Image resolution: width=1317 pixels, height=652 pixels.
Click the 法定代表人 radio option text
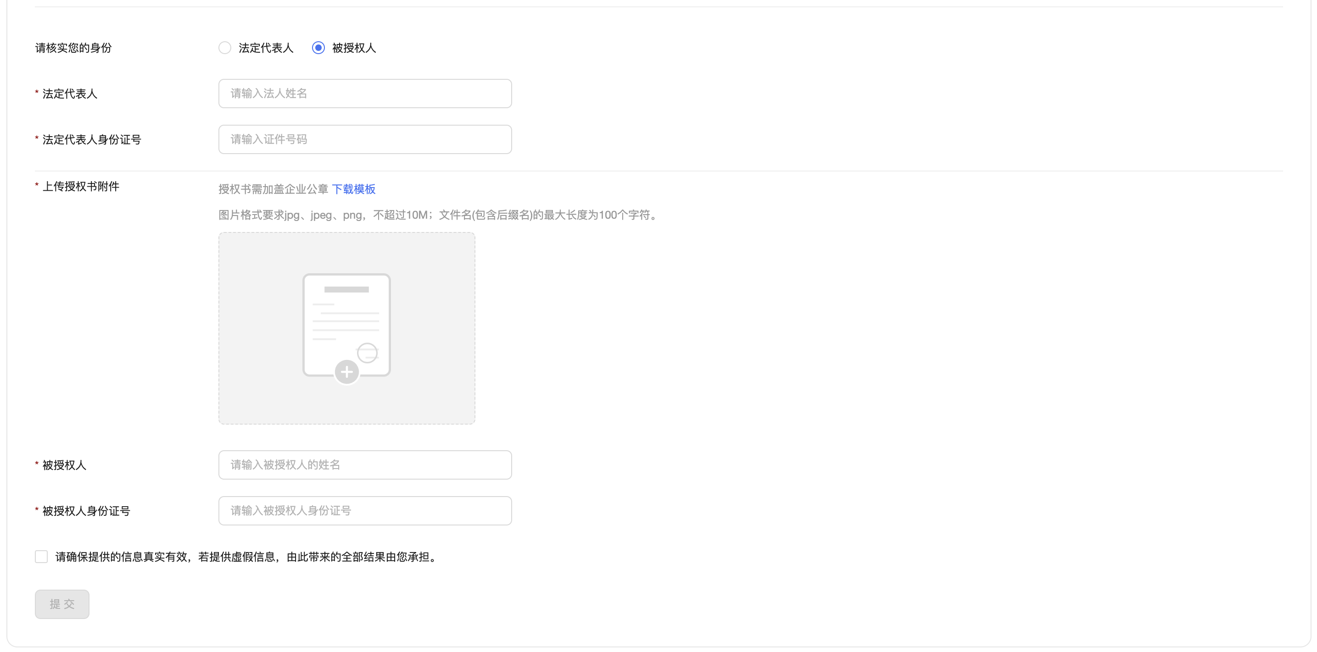266,48
